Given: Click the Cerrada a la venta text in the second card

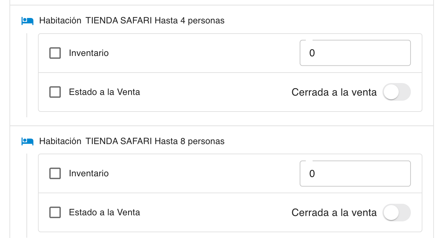Looking at the screenshot, I should [334, 213].
